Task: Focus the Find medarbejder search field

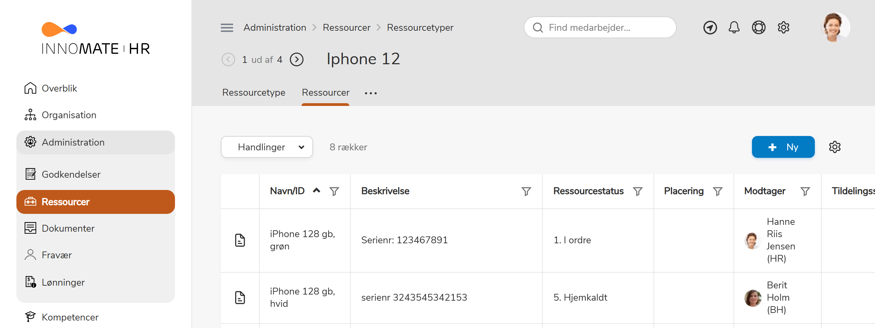Action: click(600, 27)
